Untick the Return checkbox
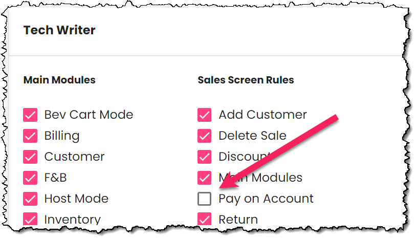The image size is (418, 240). (x=205, y=220)
